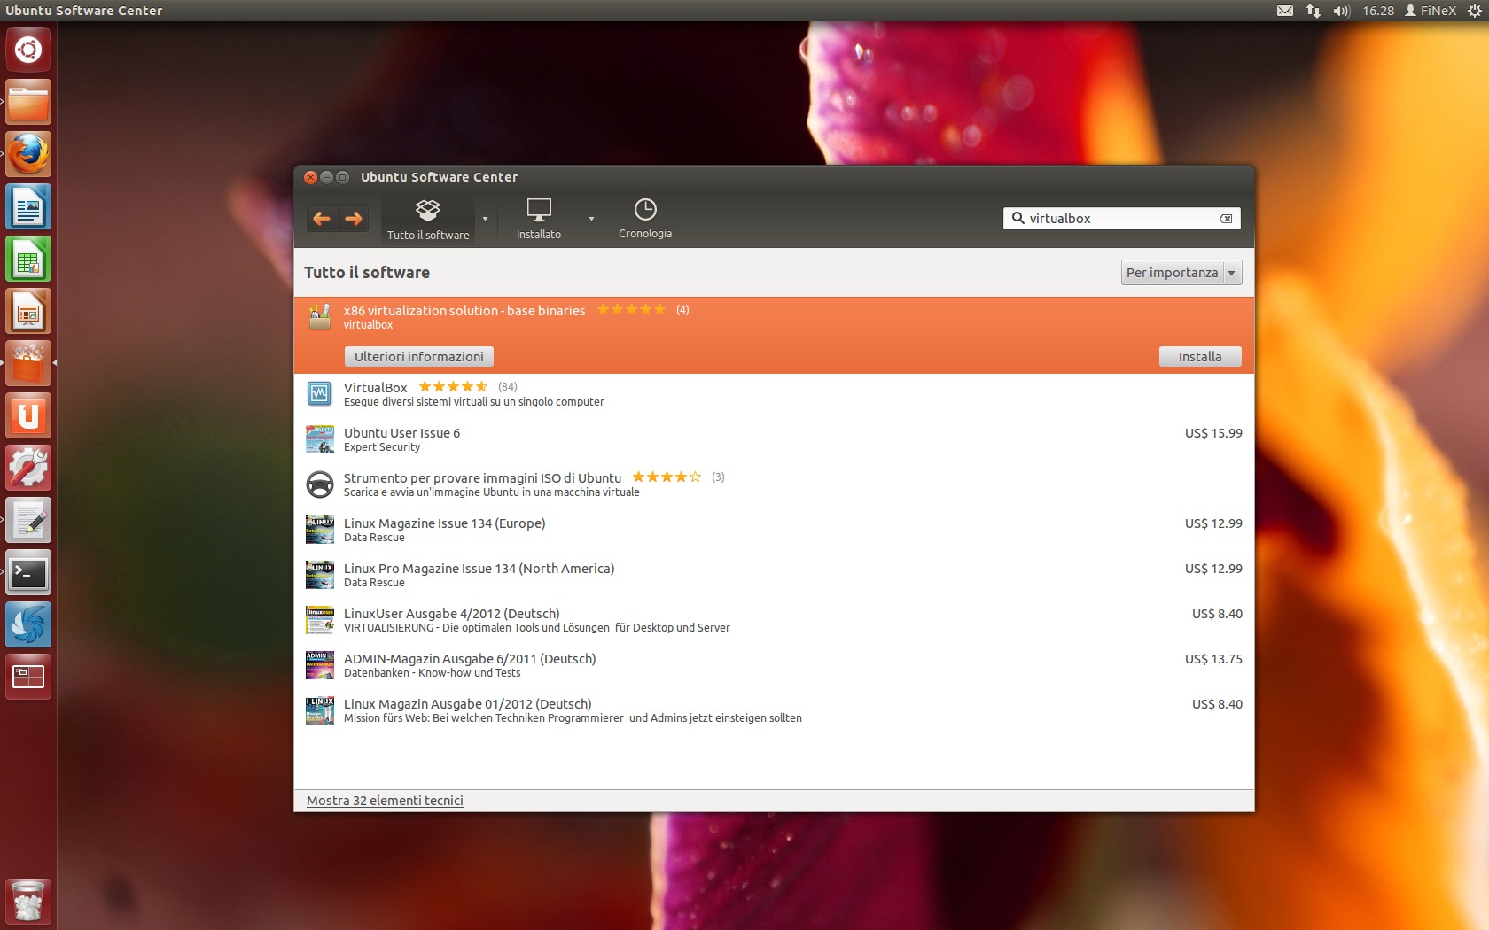This screenshot has height=930, width=1489.
Task: Select Ubuntu User Issue 6 entry
Action: (774, 439)
